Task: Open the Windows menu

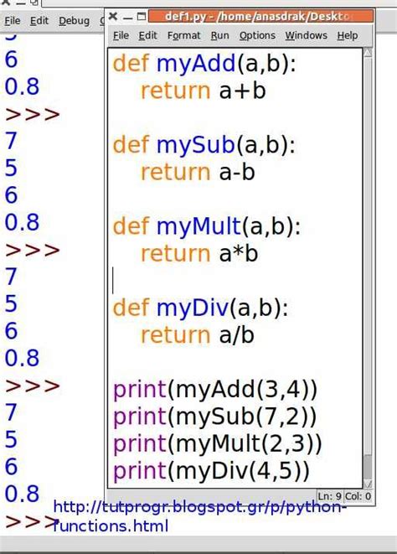Action: coord(307,36)
